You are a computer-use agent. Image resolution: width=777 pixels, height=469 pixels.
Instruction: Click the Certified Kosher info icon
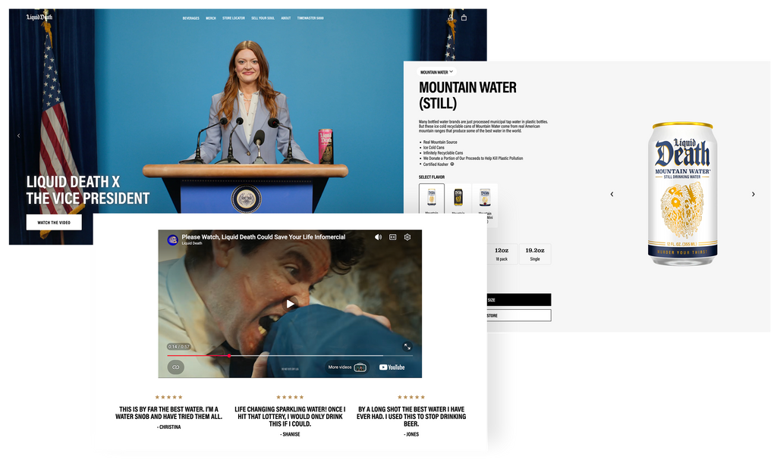click(x=452, y=164)
